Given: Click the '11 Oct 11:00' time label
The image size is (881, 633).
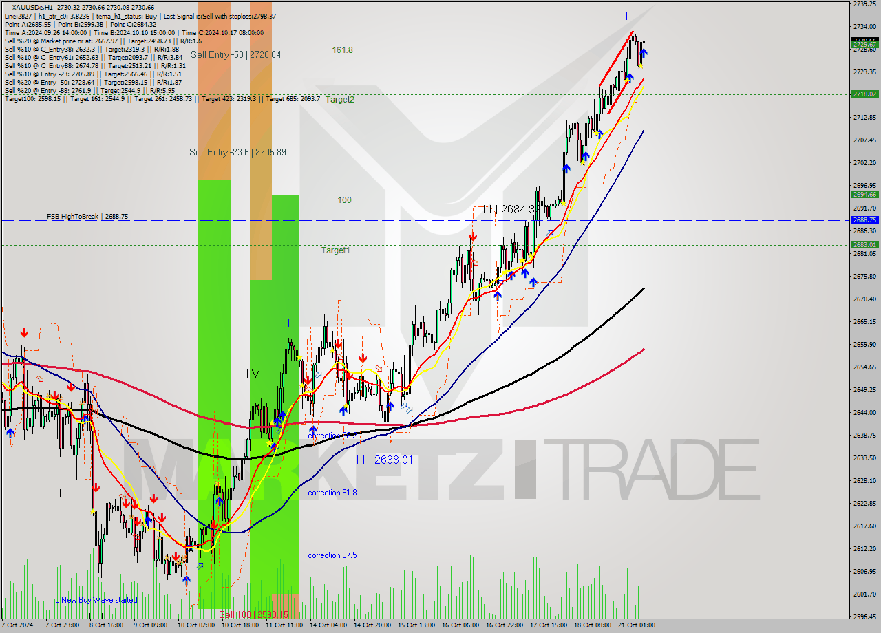Looking at the screenshot, I should coord(284,625).
